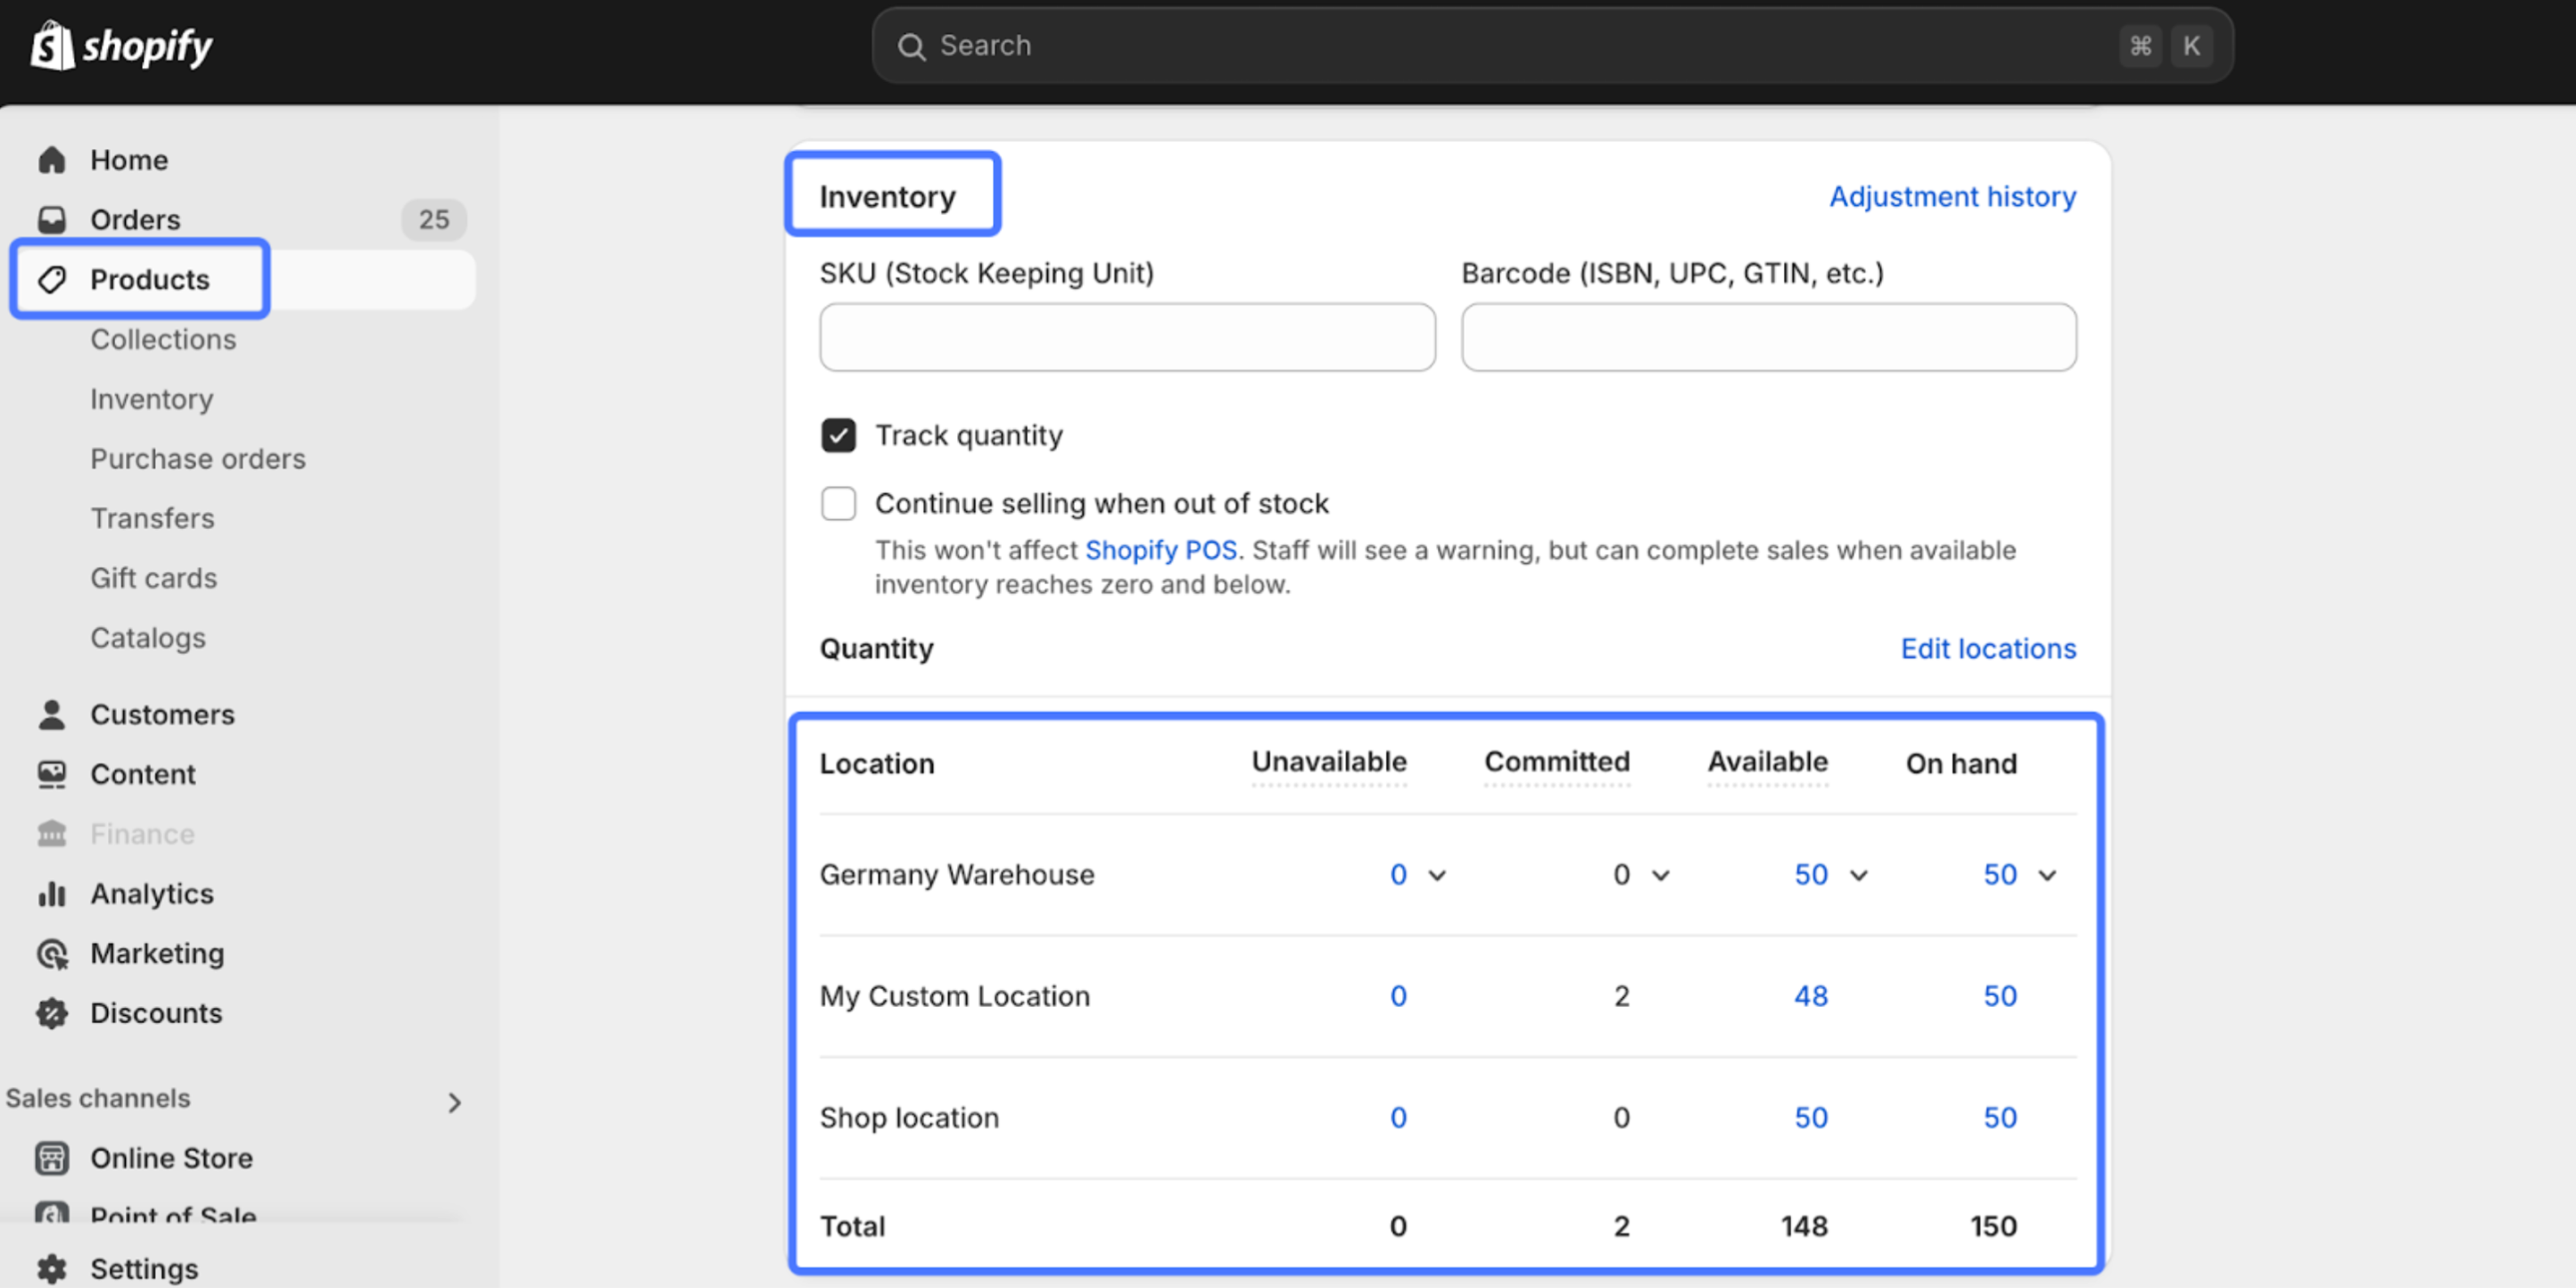Click the Orders inbox icon
The image size is (2576, 1288).
click(x=52, y=219)
